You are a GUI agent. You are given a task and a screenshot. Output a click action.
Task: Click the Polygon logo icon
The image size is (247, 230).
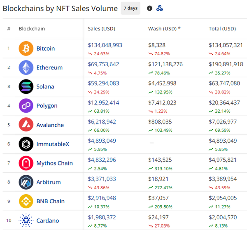tap(26, 106)
